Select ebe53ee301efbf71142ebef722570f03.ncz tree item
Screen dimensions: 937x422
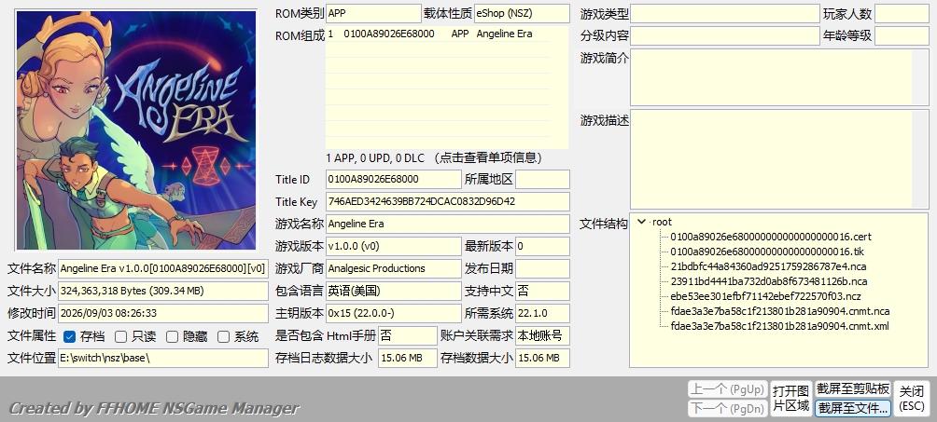(765, 296)
